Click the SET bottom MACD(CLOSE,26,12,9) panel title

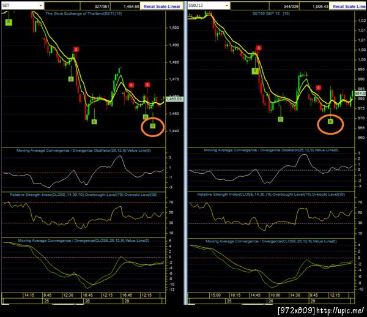(84, 241)
